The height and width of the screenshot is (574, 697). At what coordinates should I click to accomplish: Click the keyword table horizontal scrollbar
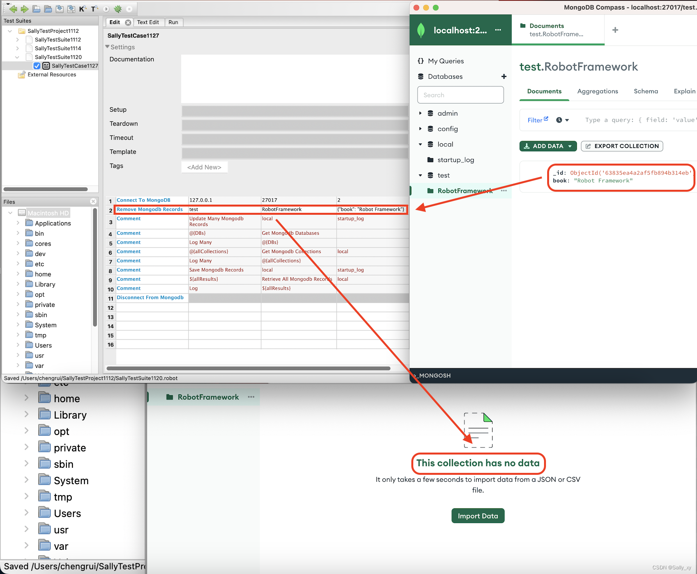[x=248, y=368]
